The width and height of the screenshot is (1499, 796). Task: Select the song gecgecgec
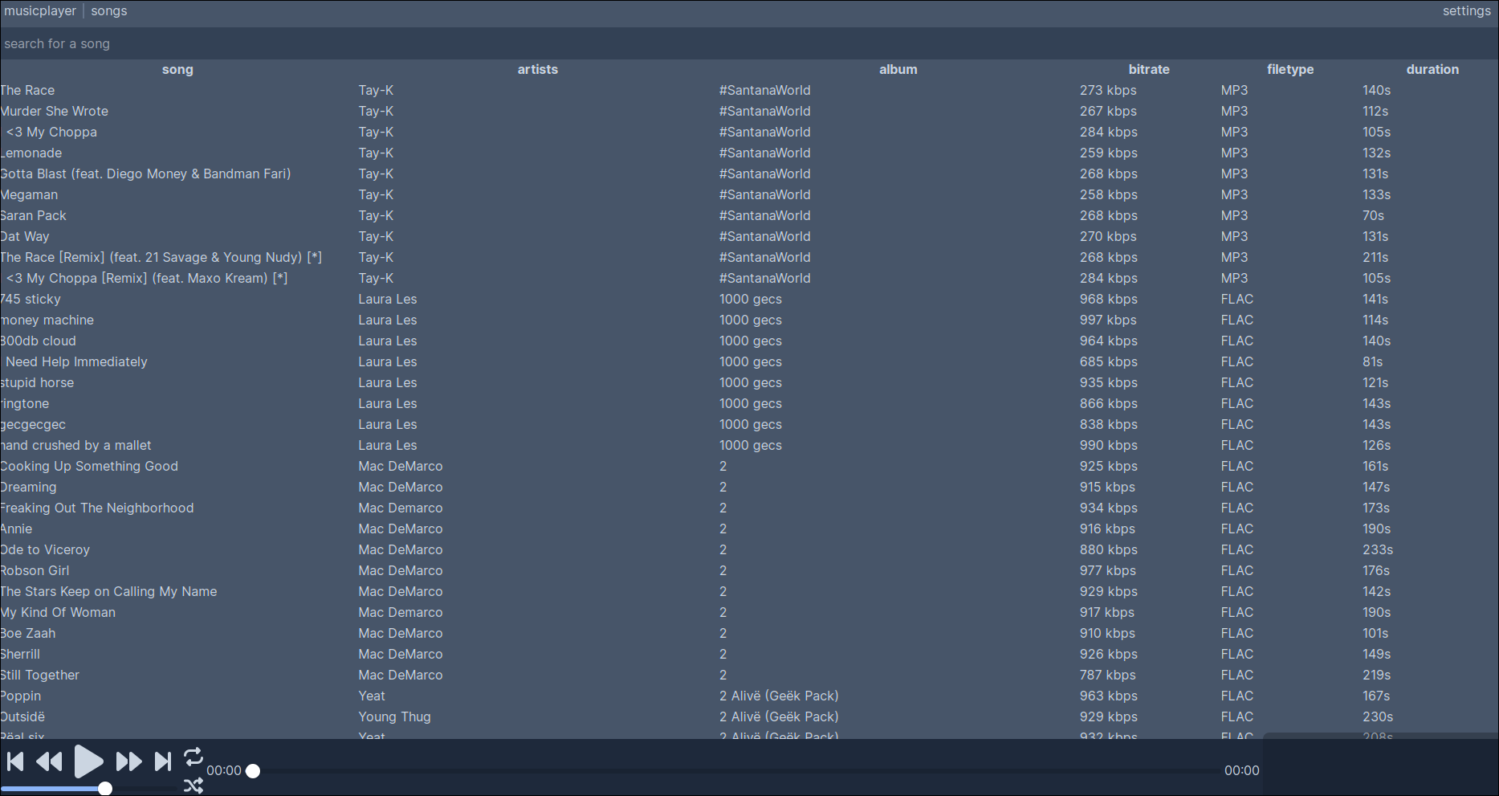(33, 425)
